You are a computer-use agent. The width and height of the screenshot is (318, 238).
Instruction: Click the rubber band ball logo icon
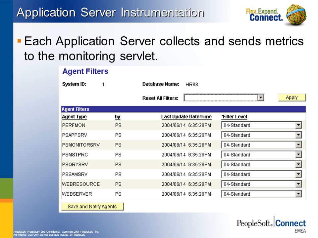click(x=296, y=14)
